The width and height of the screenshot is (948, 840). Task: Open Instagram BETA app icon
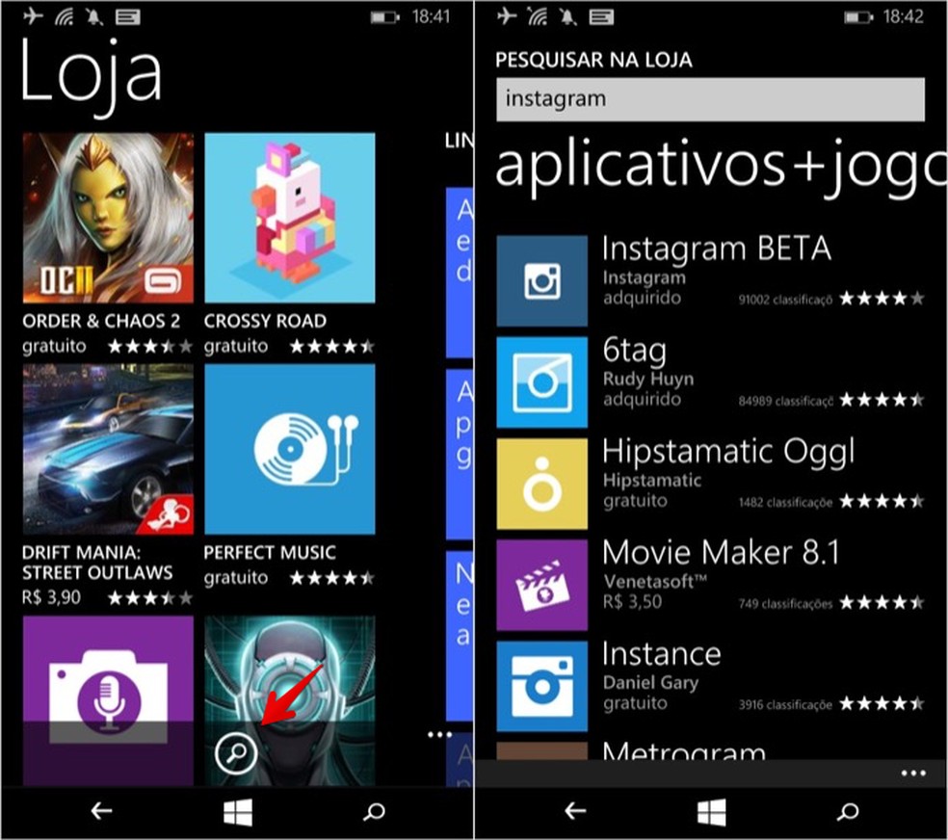pyautogui.click(x=541, y=281)
